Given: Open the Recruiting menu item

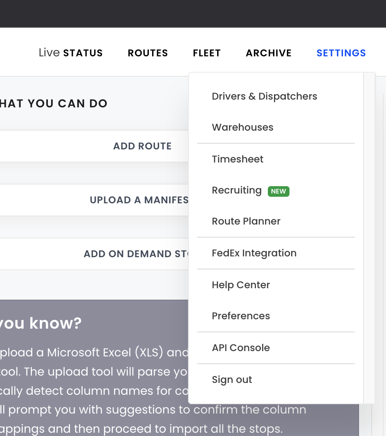Looking at the screenshot, I should 236,190.
